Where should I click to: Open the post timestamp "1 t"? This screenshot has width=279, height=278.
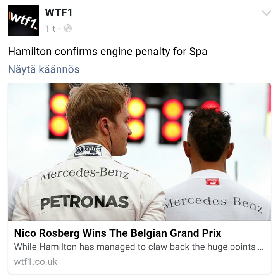(x=50, y=28)
